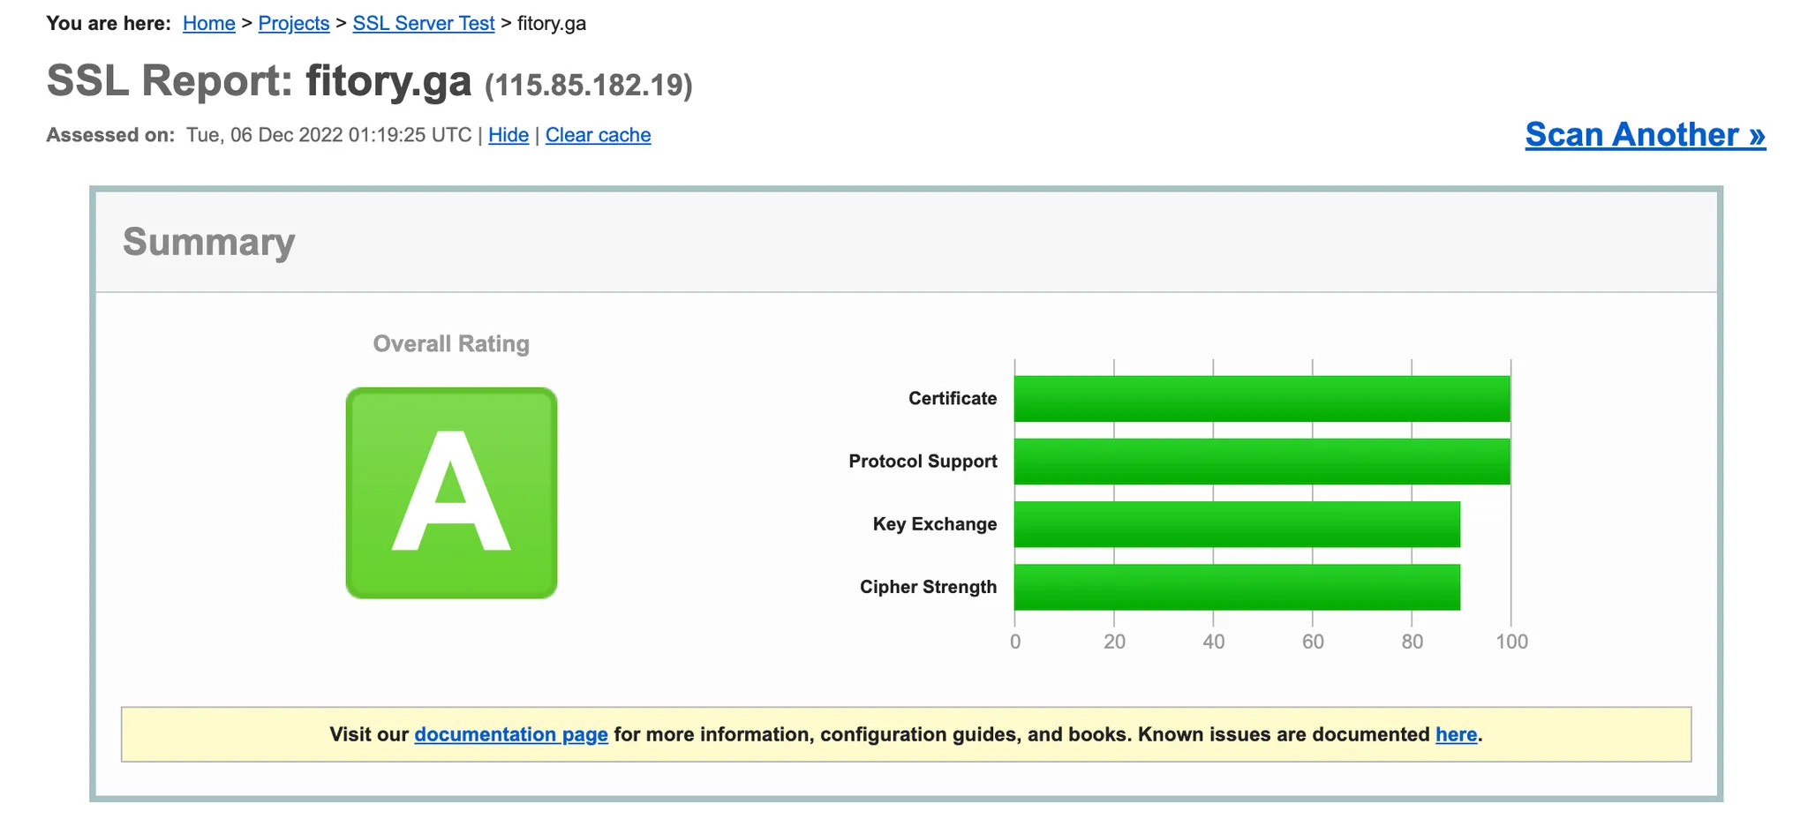This screenshot has height=819, width=1808.
Task: Click the 'Overall Rating' label
Action: [x=451, y=343]
